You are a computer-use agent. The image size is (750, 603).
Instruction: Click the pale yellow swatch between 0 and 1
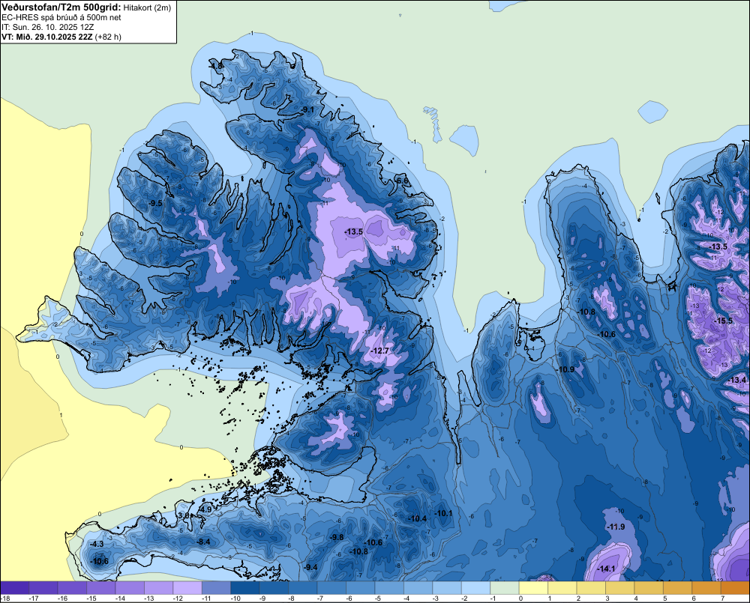pos(533,588)
